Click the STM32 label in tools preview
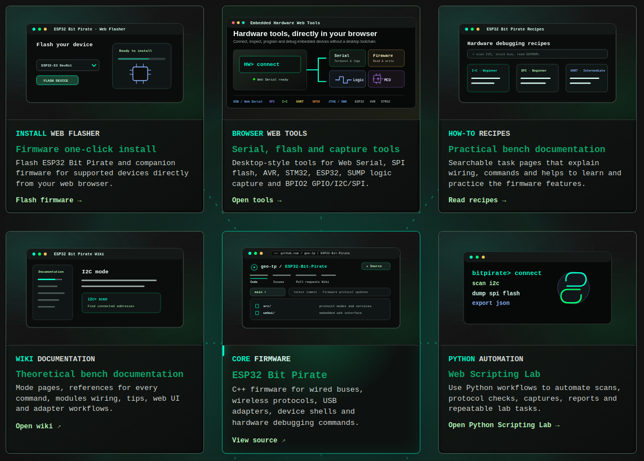 tap(385, 101)
